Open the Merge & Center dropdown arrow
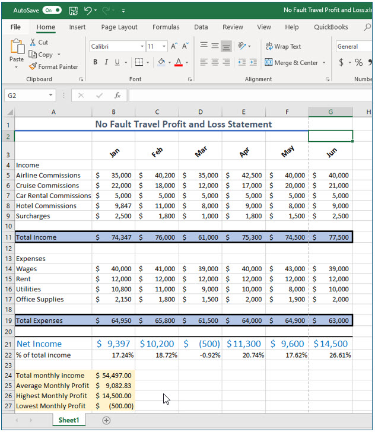The image size is (375, 432). click(x=324, y=62)
